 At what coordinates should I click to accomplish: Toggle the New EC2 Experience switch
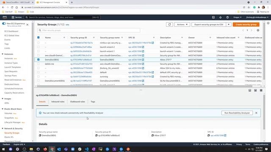4,24
